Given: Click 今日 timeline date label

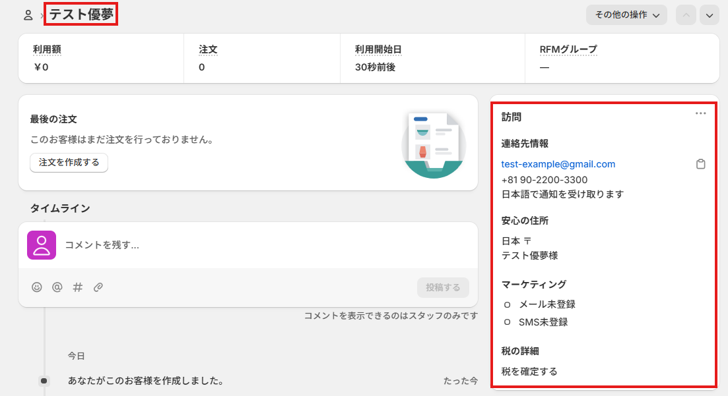Looking at the screenshot, I should point(76,356).
